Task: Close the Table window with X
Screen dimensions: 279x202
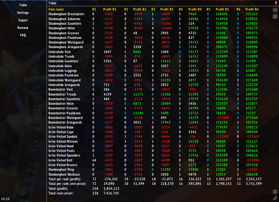Action: (x=276, y=3)
